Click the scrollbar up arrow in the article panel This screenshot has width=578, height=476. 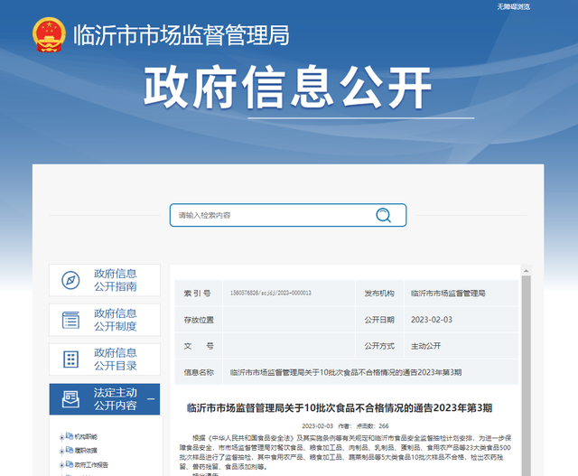pos(526,271)
